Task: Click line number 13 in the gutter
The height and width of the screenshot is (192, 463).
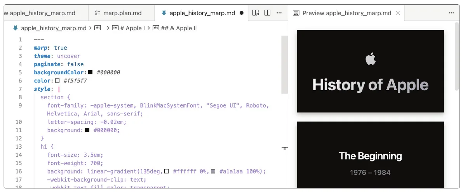Action: [19, 147]
